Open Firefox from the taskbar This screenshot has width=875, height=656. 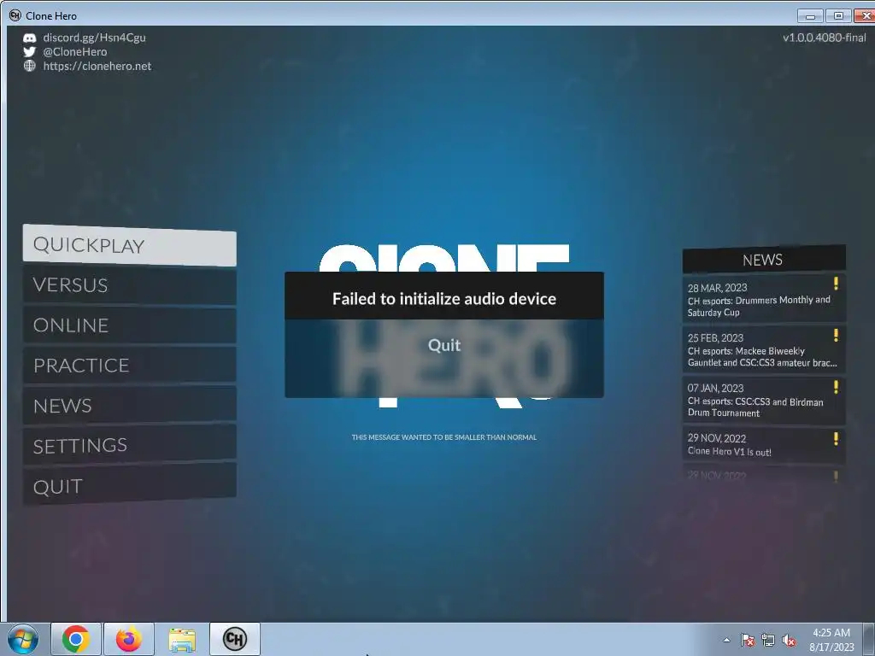(129, 639)
